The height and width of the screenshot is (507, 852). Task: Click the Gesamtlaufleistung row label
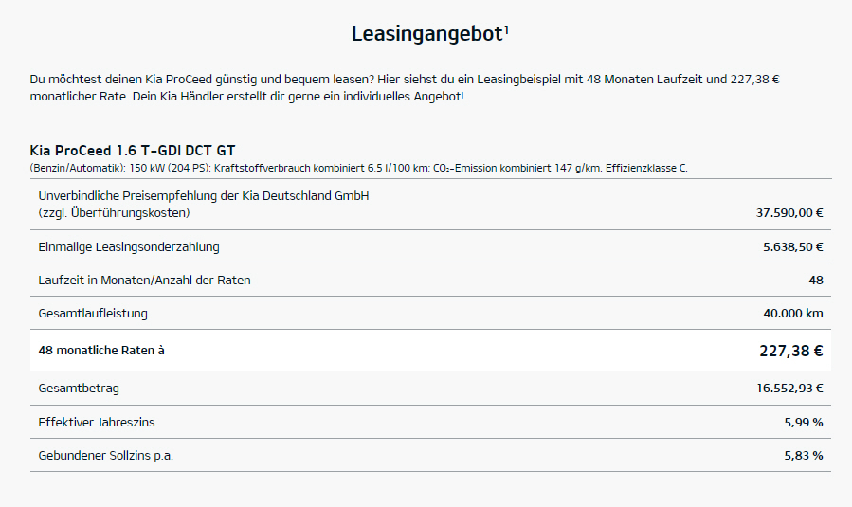[x=93, y=314]
